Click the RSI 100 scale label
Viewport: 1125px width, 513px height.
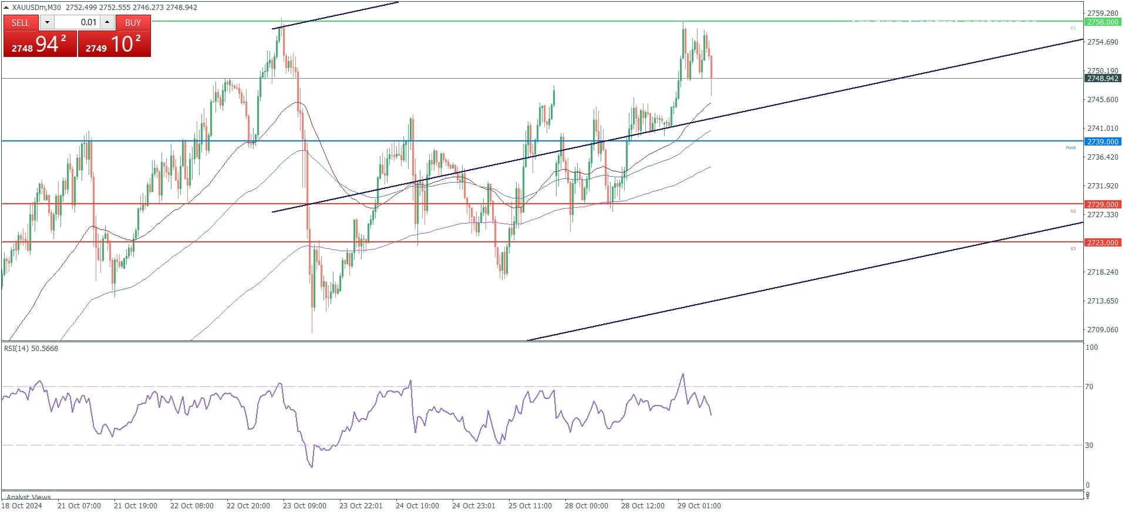coord(1092,347)
